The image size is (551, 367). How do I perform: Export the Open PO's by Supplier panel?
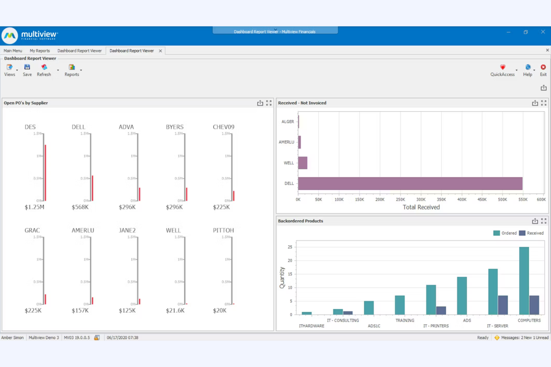(x=260, y=103)
